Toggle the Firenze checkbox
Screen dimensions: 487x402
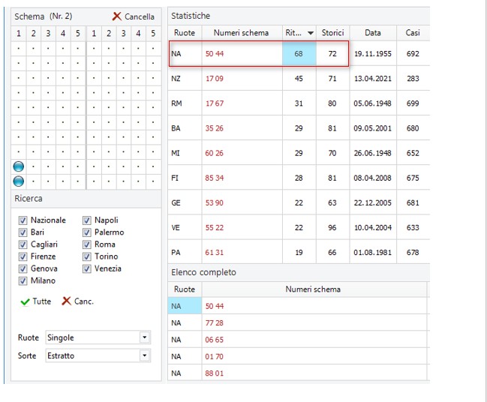(x=23, y=256)
